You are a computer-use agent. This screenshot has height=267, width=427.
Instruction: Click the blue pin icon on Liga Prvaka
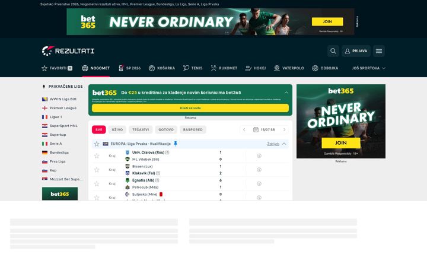pos(176,144)
